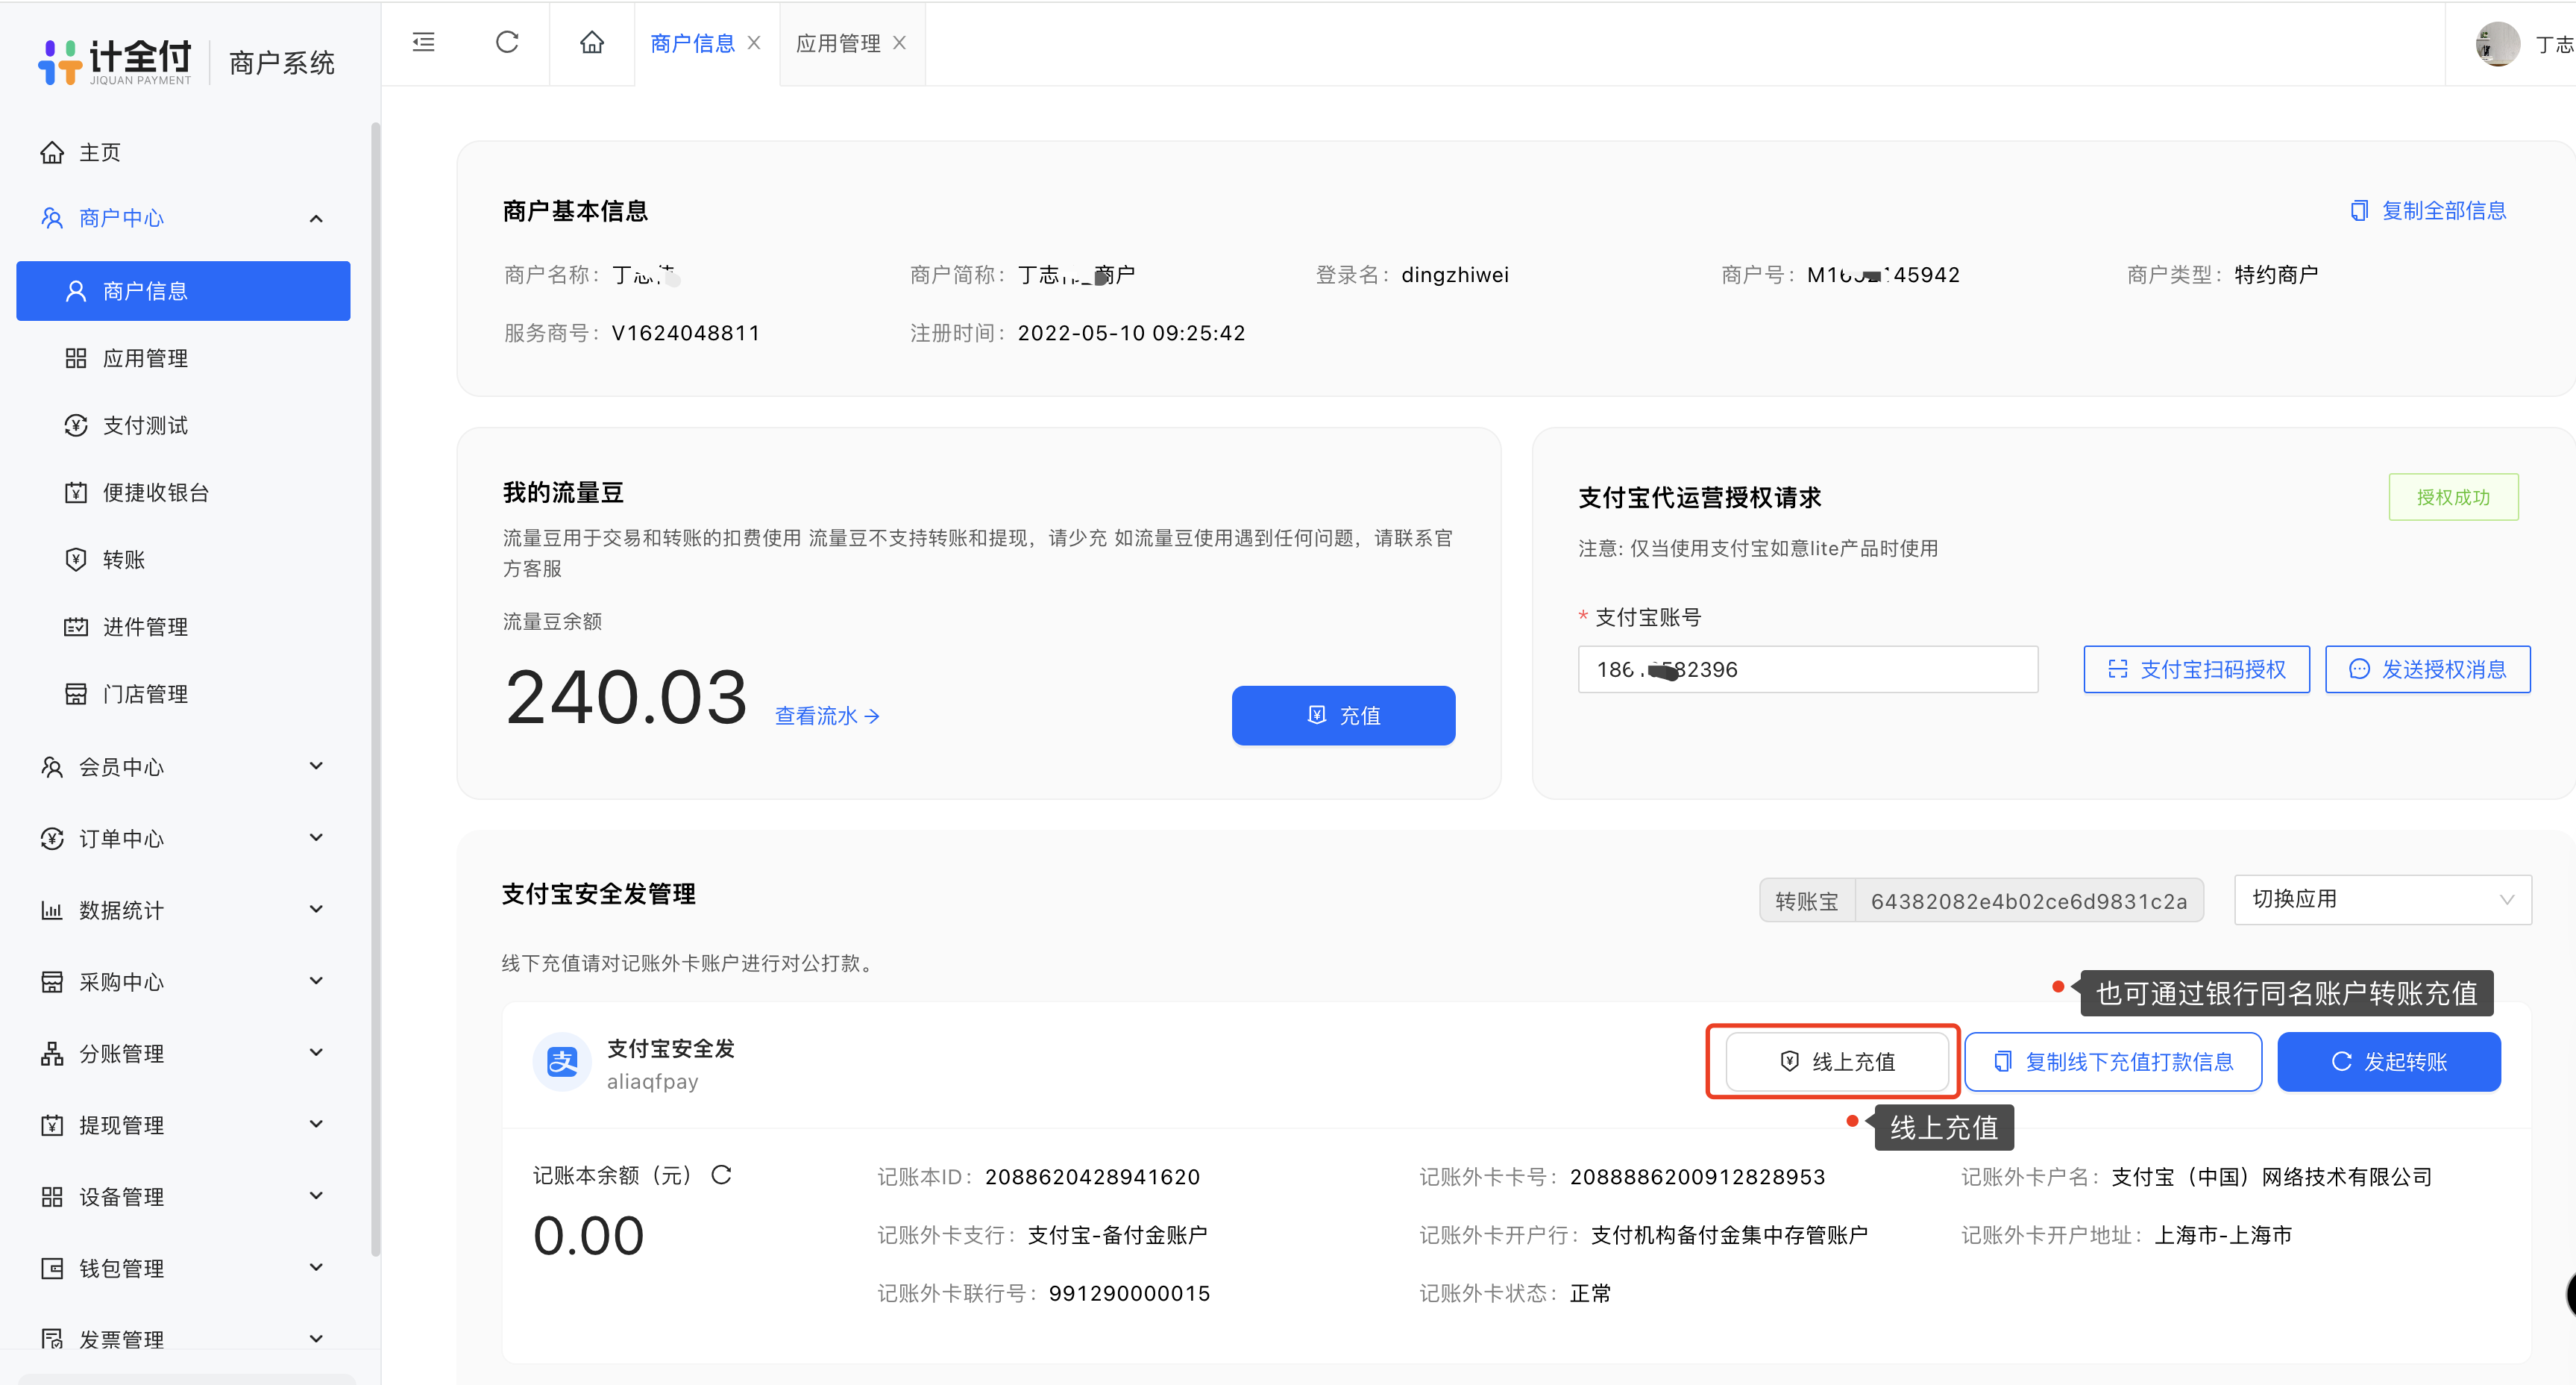The height and width of the screenshot is (1385, 2576).
Task: Switch to the 商户信息 tab
Action: [692, 43]
